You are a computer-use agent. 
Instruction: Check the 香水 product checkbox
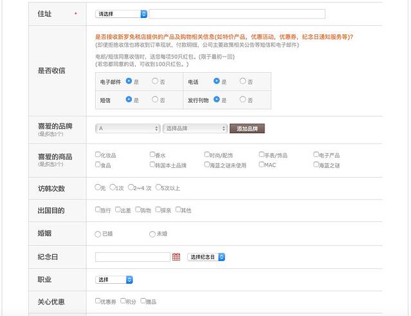[x=152, y=154]
